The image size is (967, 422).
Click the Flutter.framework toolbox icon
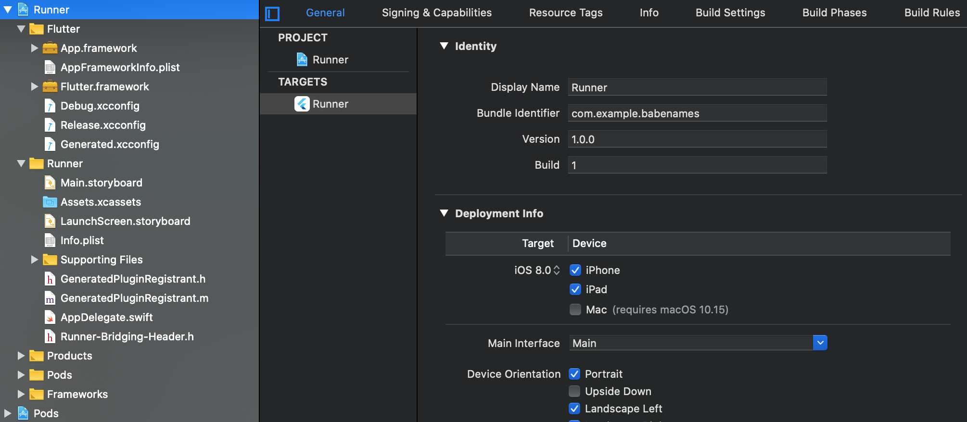click(x=50, y=87)
